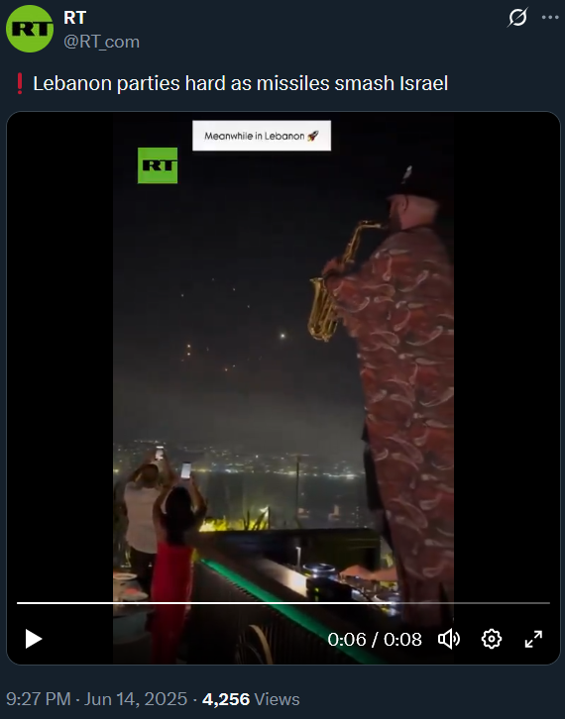Click the video time 0:06 / 0:08

tap(375, 639)
